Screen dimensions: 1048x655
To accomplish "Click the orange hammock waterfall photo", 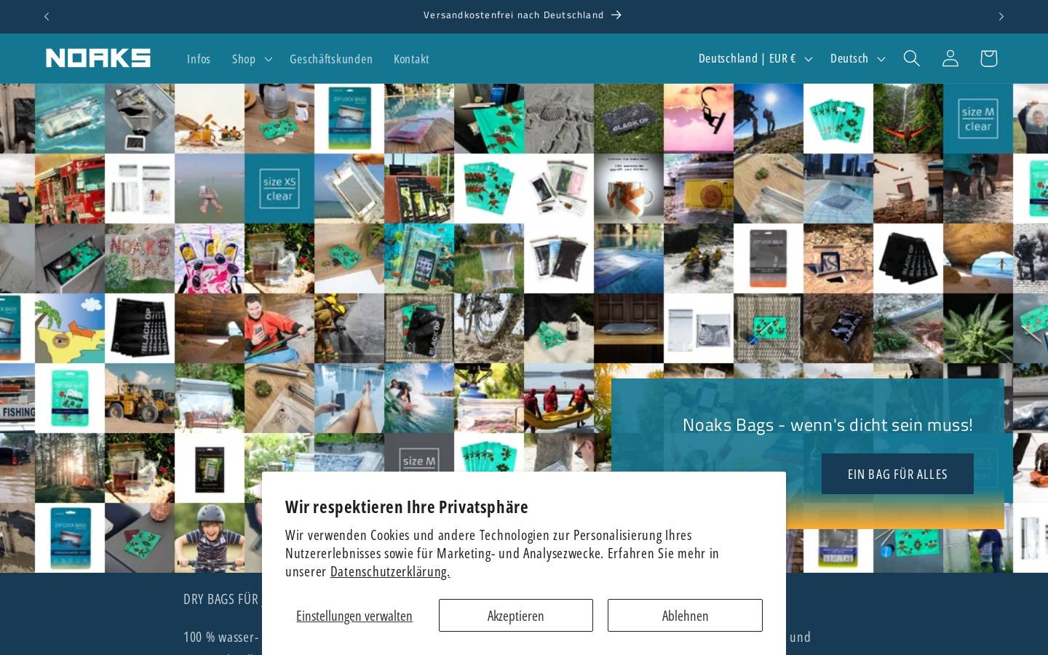I will point(908,119).
